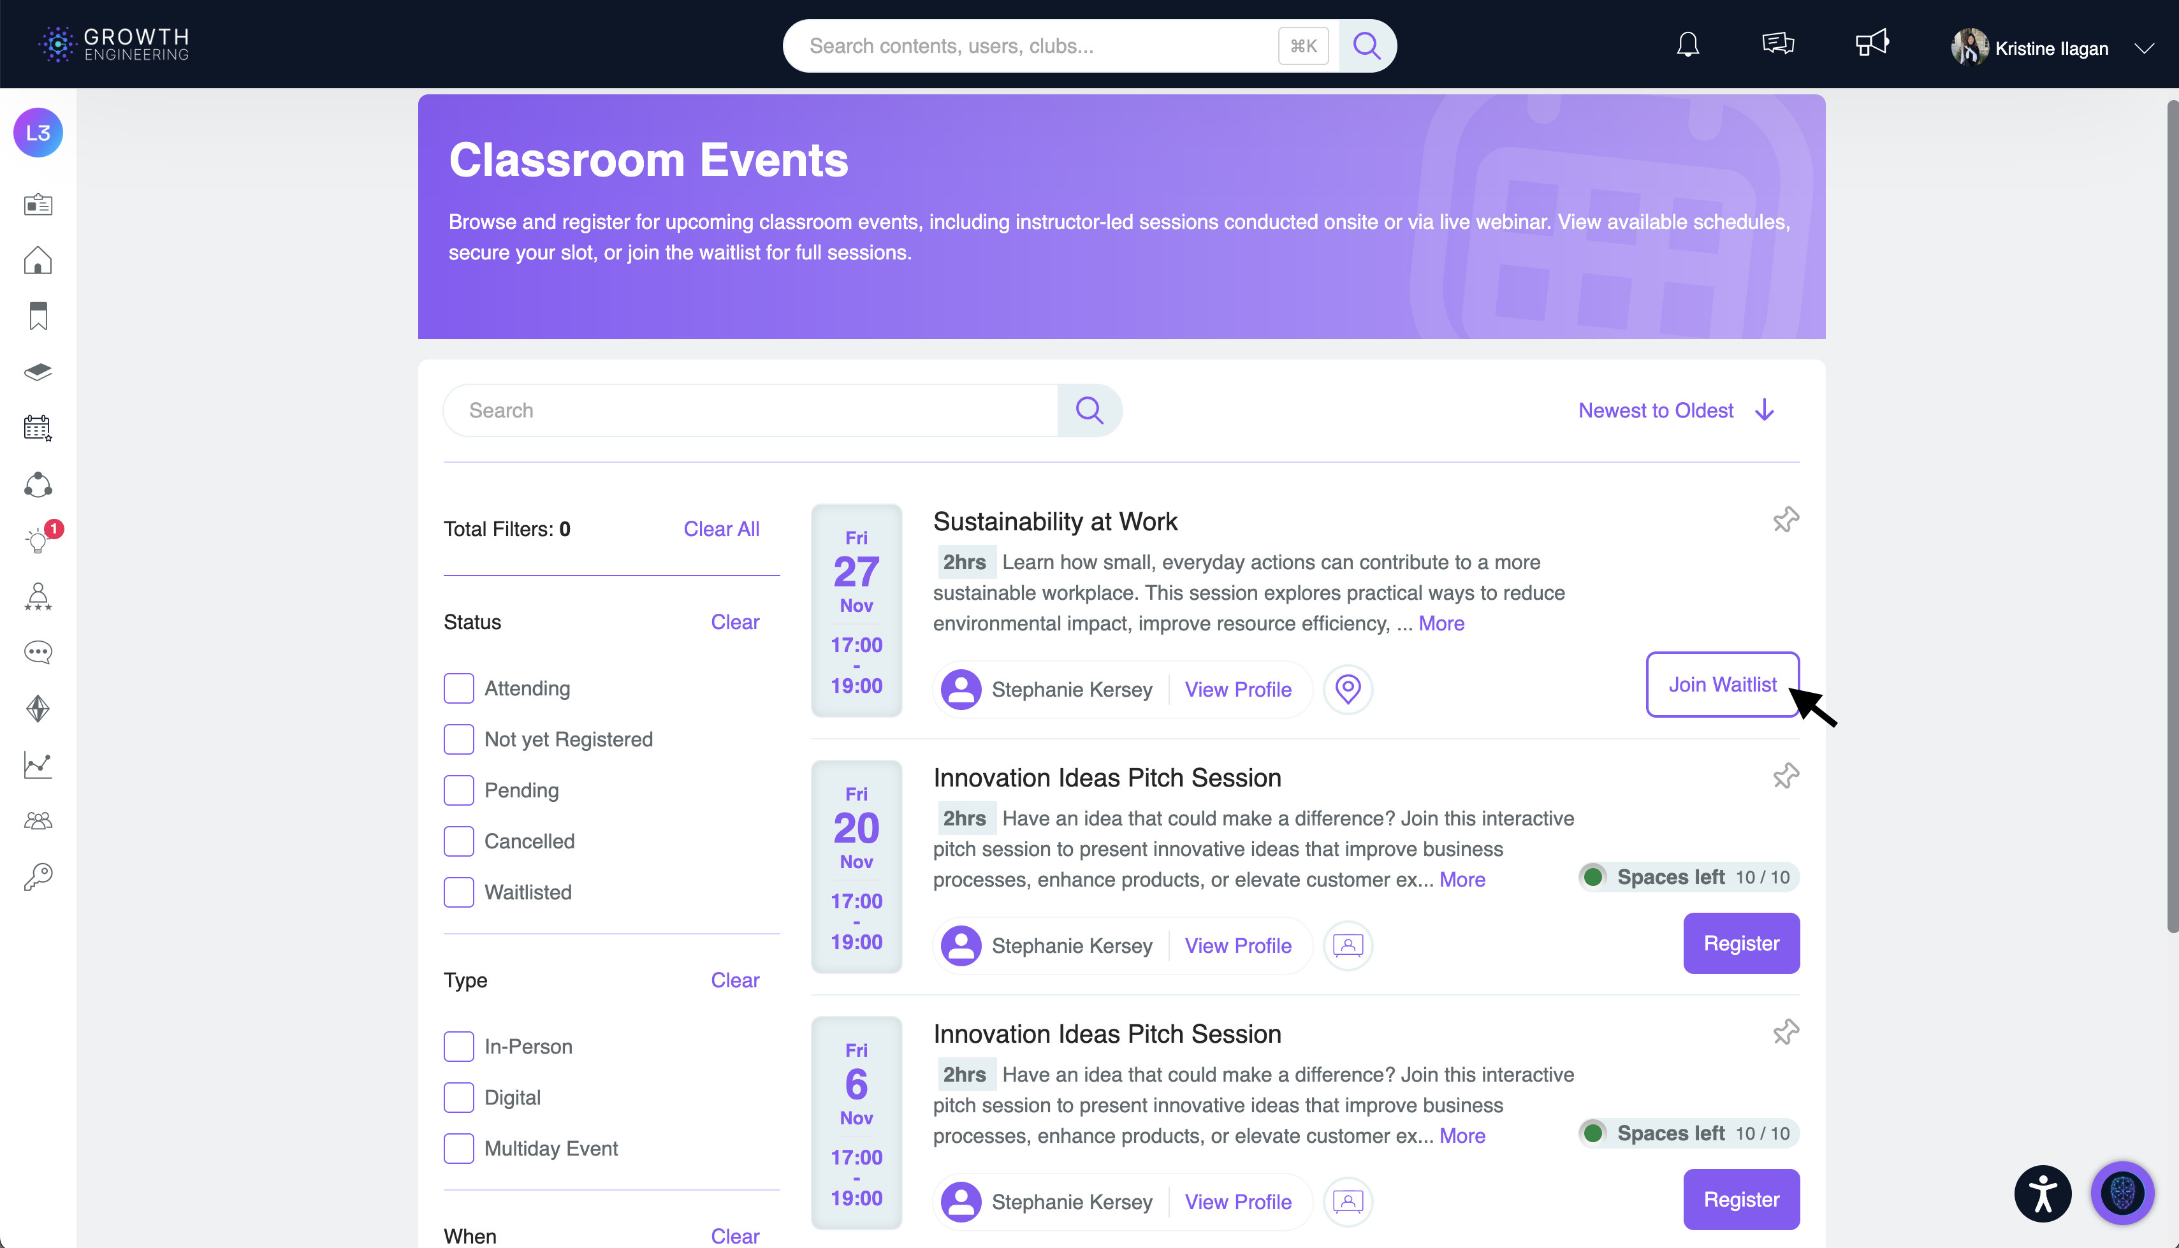
Task: Check the Digital type filter
Action: pyautogui.click(x=458, y=1097)
